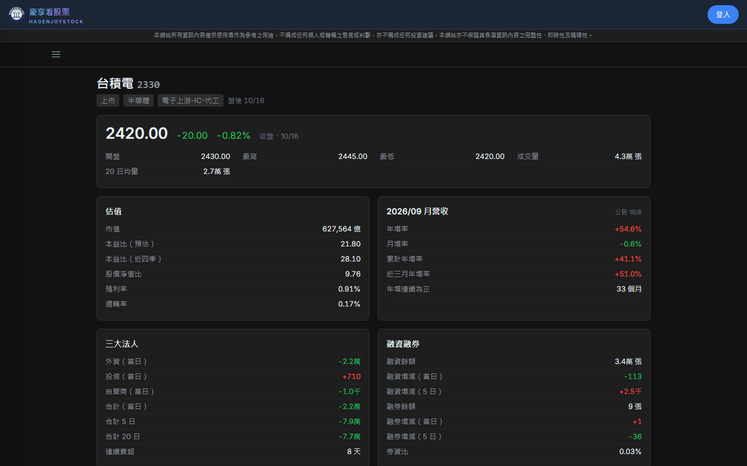The height and width of the screenshot is (466, 747).
Task: Click the 估值 section heading
Action: point(114,211)
